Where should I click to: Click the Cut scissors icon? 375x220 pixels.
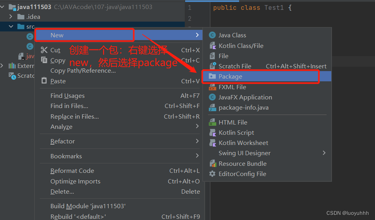[44, 50]
